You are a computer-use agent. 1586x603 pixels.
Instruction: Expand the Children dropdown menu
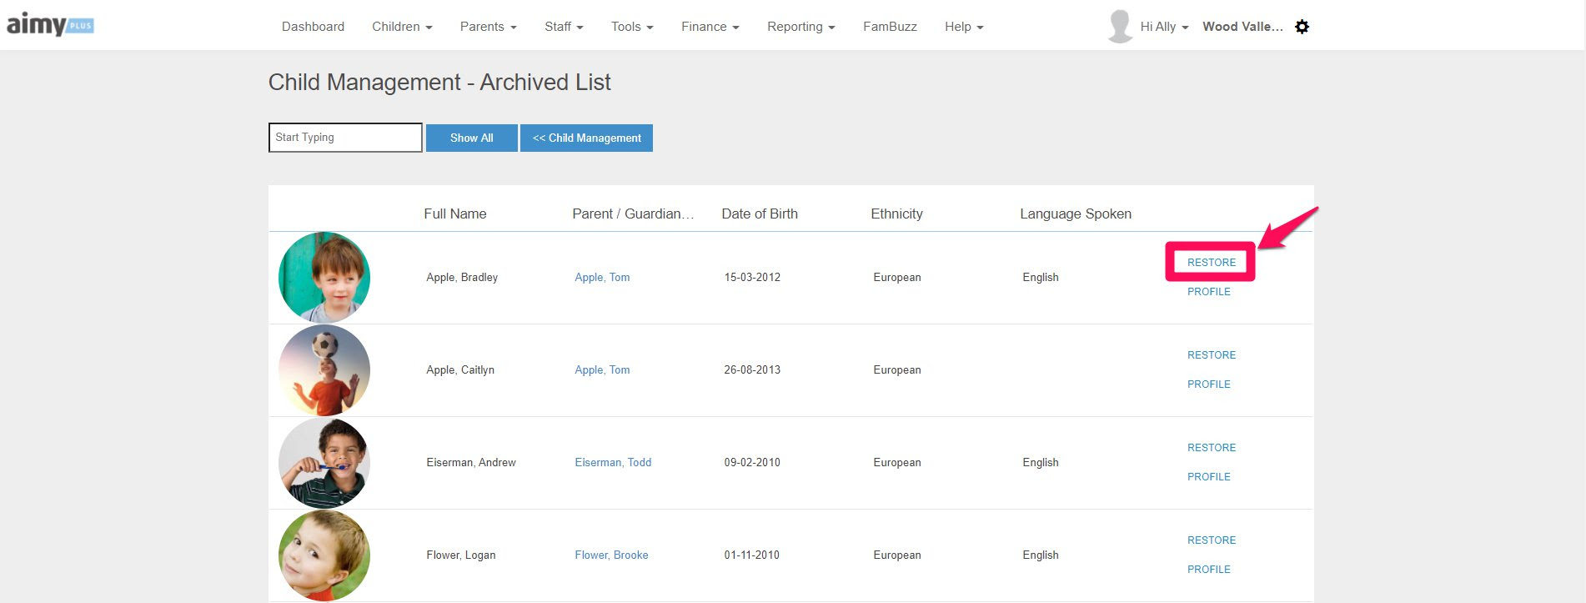pyautogui.click(x=402, y=27)
